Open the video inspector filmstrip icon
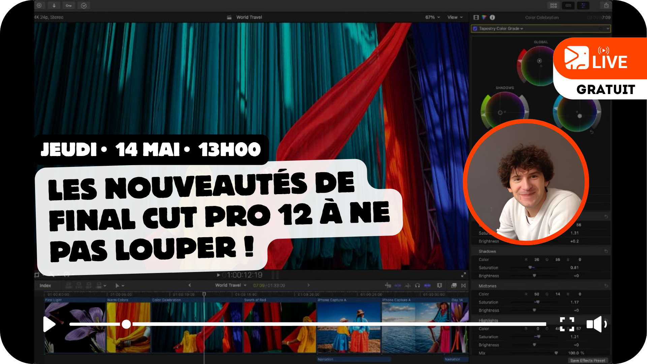The height and width of the screenshot is (364, 647). [476, 17]
